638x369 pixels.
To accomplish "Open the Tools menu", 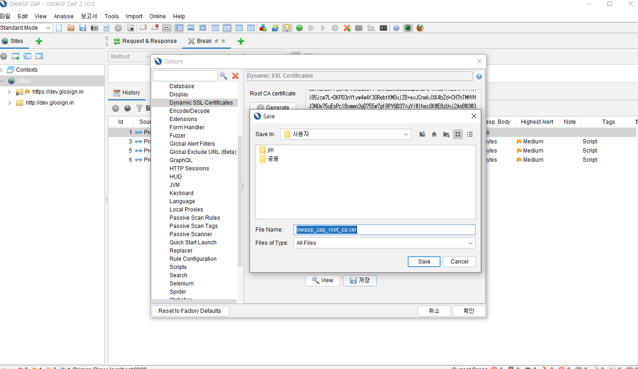I will (x=112, y=16).
